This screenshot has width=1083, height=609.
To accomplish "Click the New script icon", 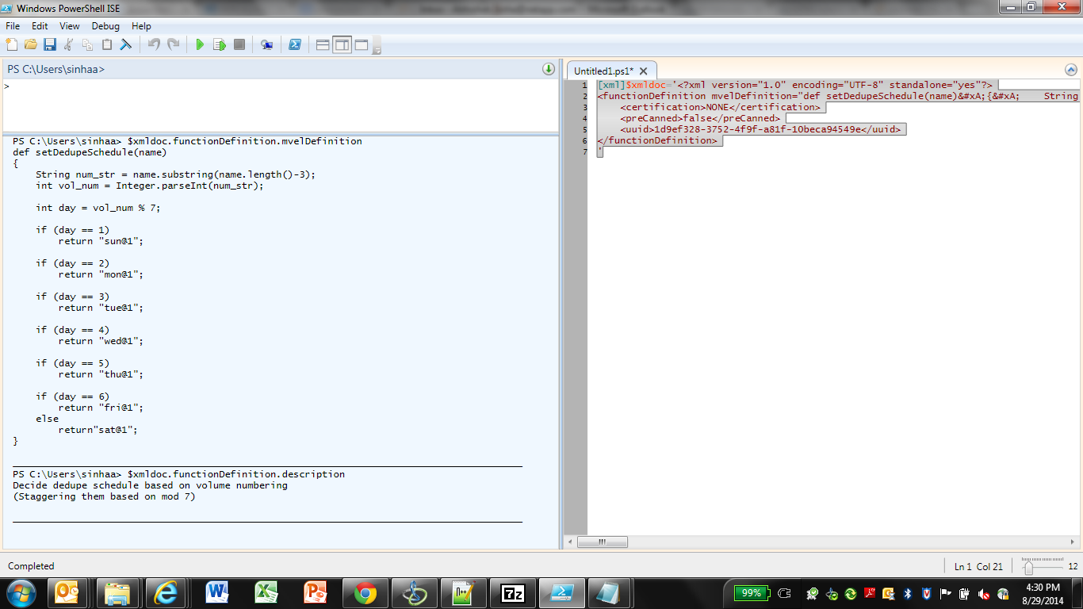I will coord(13,44).
